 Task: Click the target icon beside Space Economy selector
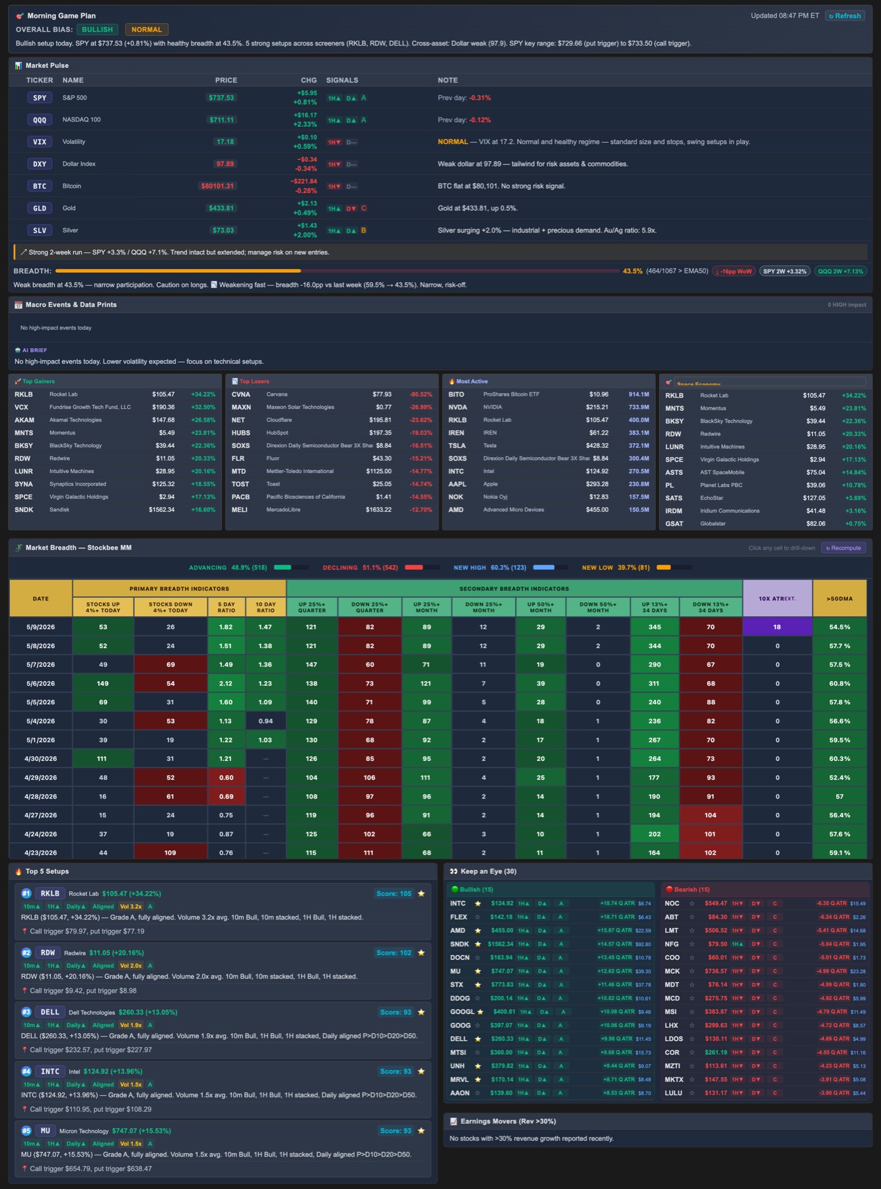click(x=668, y=382)
